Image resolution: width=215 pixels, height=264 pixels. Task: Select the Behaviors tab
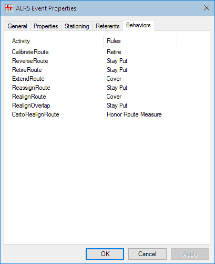[138, 25]
